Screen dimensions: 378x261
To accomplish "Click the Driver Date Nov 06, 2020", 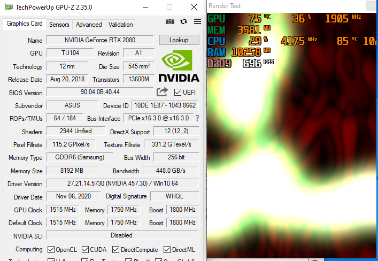I will (74, 196).
